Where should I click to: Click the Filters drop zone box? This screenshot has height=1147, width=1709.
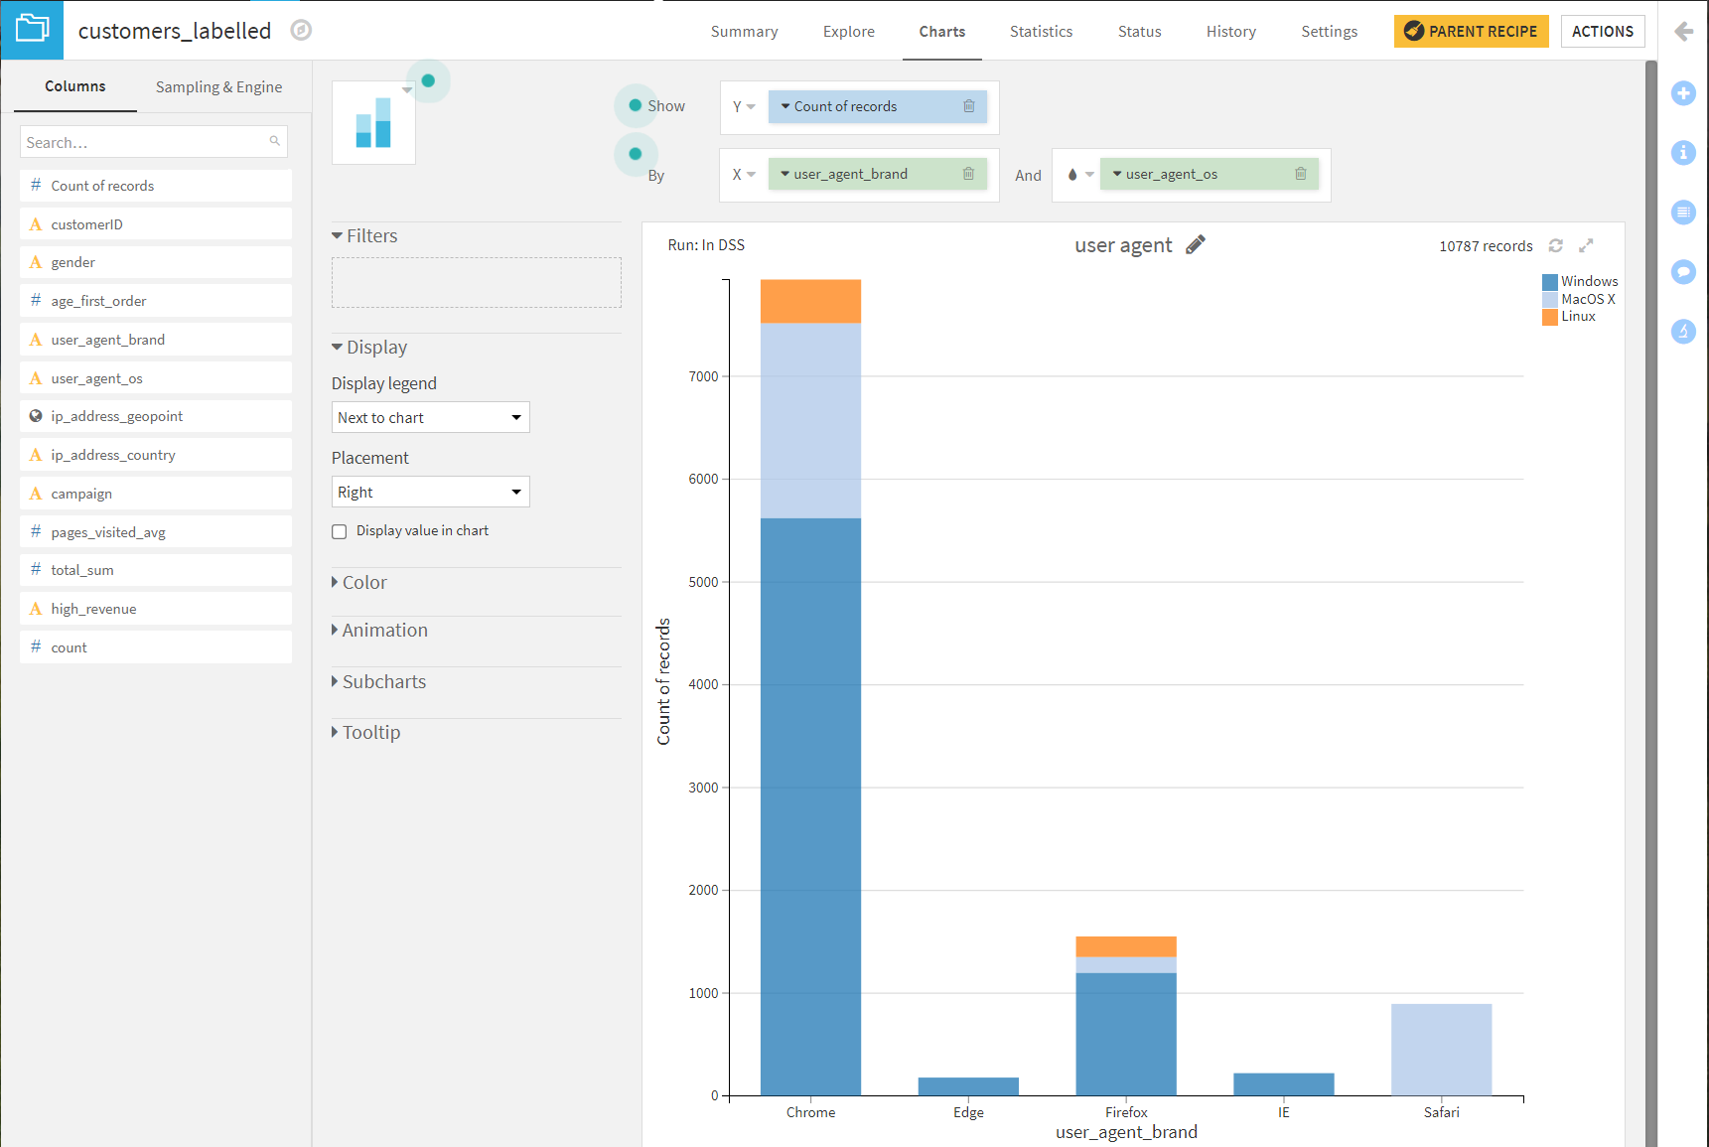(477, 283)
